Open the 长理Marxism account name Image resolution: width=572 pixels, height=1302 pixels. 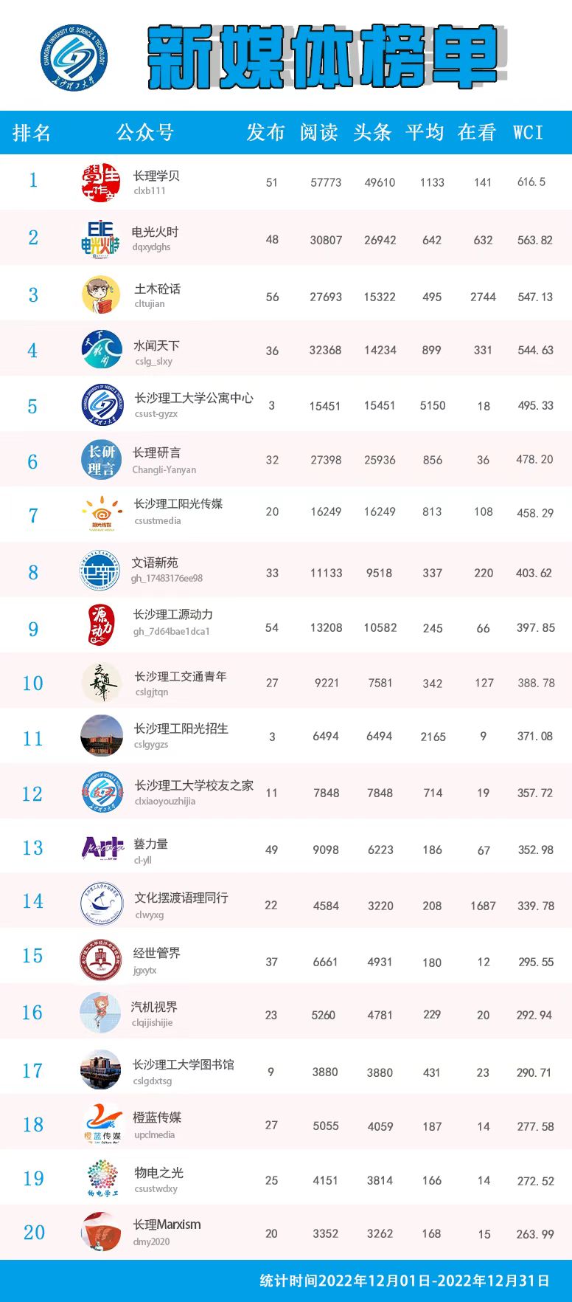coord(167,1224)
